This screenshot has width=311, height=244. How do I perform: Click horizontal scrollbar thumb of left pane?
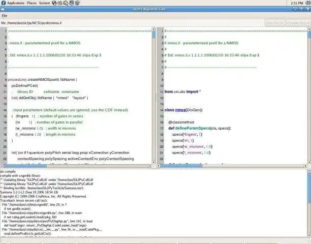pyautogui.click(x=25, y=166)
